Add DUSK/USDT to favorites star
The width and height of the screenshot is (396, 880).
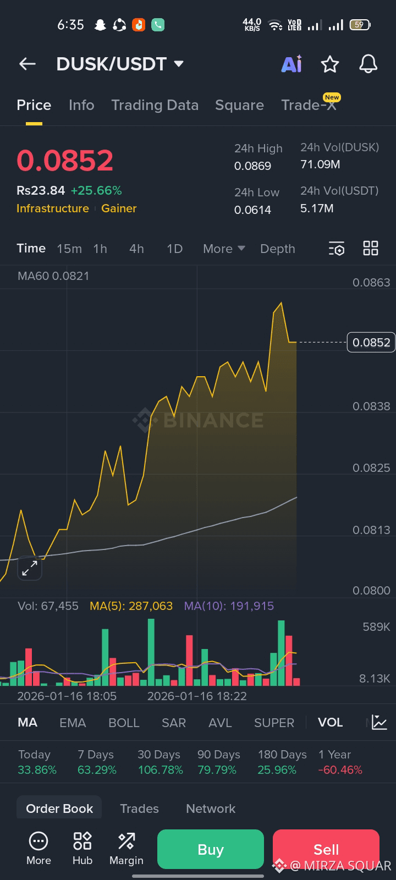pyautogui.click(x=330, y=64)
